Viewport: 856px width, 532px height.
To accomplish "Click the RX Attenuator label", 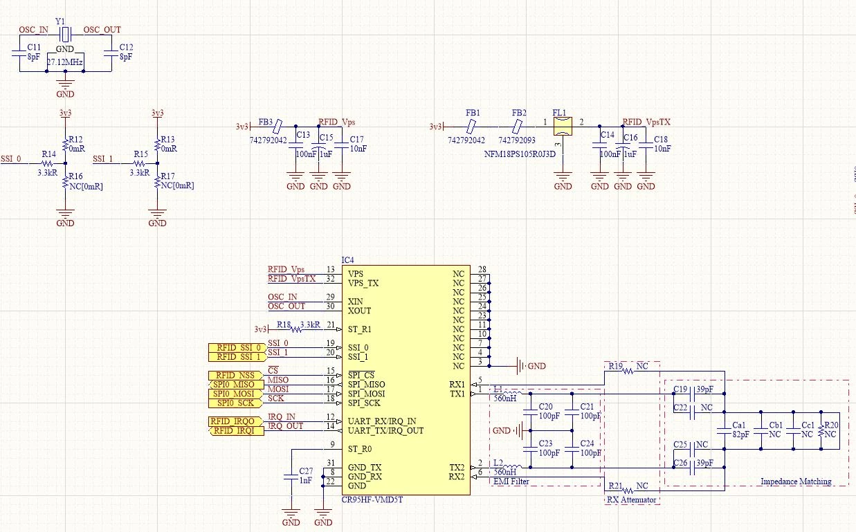I will 632,499.
